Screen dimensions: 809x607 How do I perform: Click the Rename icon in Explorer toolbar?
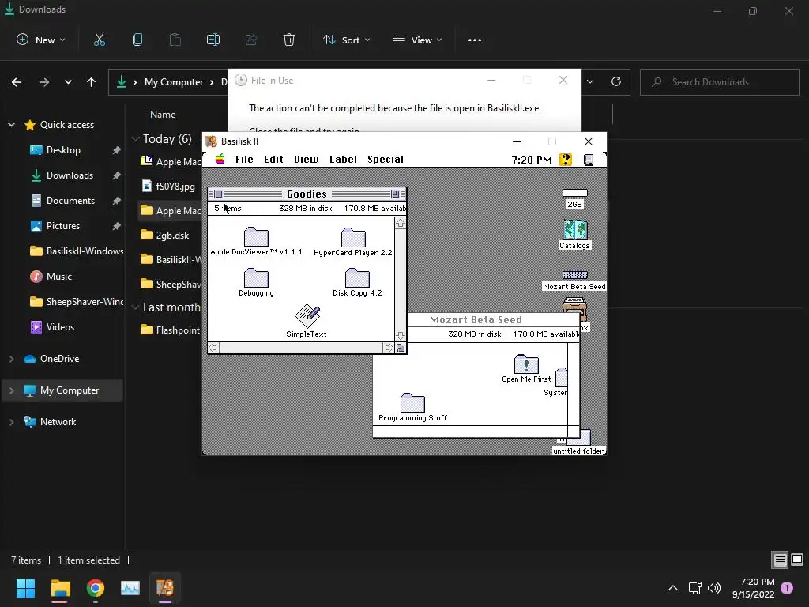pos(213,40)
